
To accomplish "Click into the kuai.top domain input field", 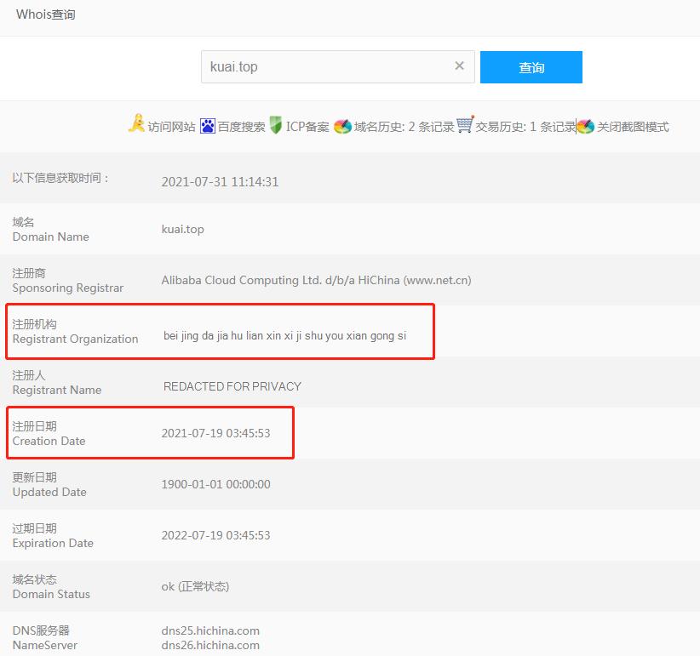I will [x=324, y=67].
